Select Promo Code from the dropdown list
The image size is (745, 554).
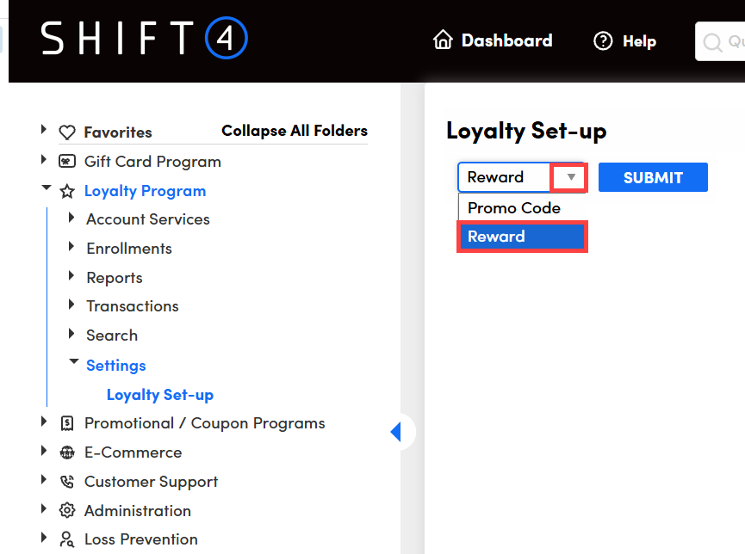(x=514, y=208)
